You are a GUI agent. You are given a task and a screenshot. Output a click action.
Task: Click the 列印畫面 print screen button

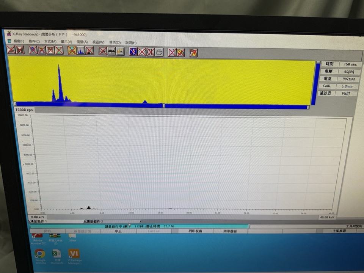tap(230, 231)
